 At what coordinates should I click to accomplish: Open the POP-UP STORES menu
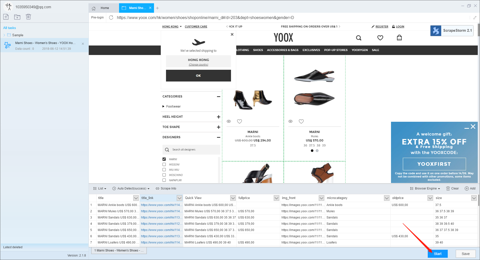point(336,50)
